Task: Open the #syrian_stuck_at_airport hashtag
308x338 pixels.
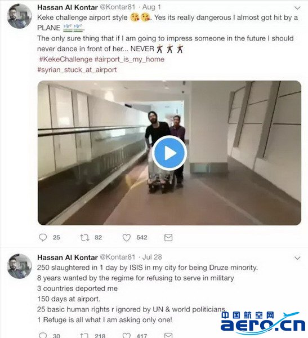Action: [77, 70]
